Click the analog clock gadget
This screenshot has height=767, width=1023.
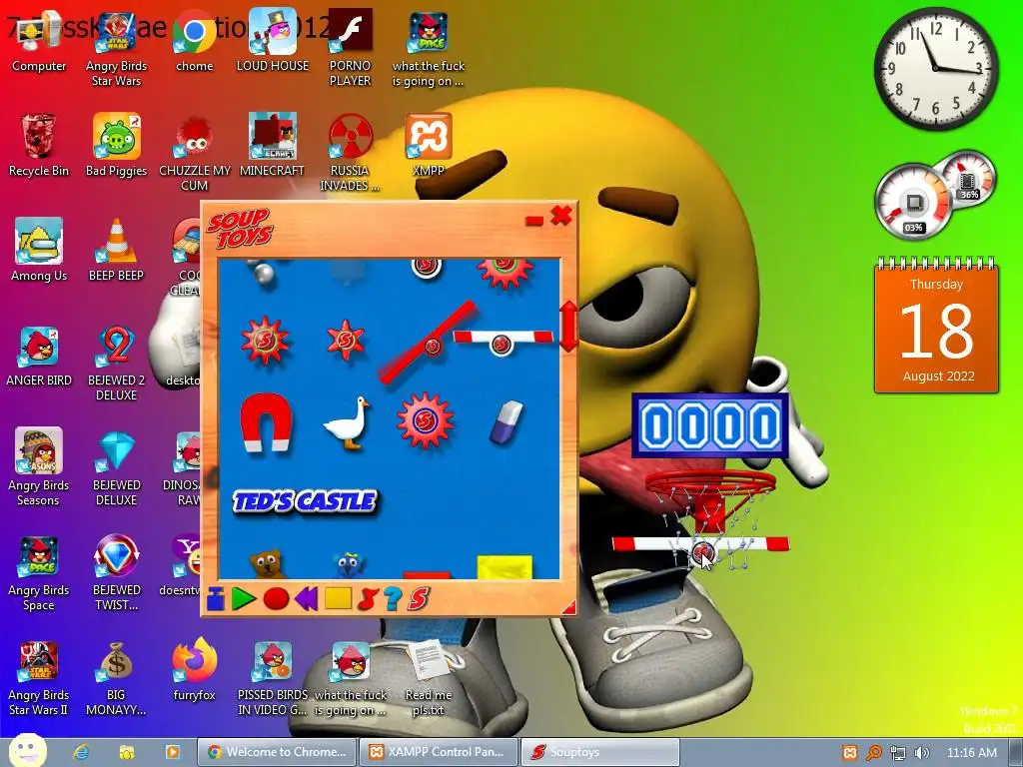pyautogui.click(x=936, y=69)
